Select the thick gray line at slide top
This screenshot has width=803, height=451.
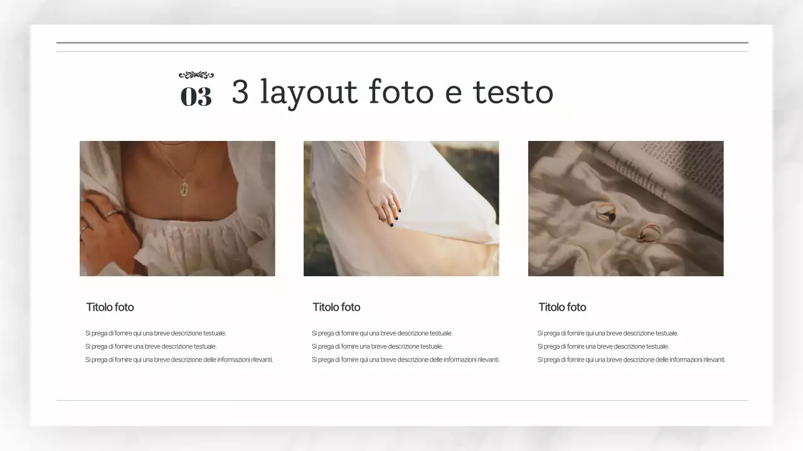402,43
